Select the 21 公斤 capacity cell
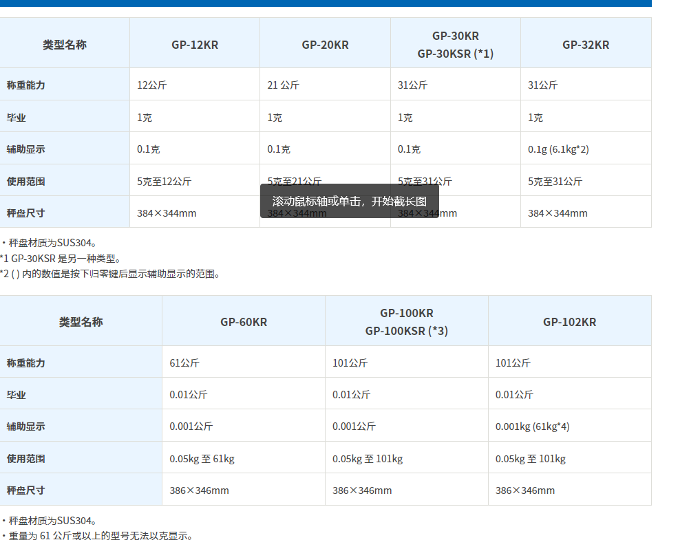 [x=283, y=85]
